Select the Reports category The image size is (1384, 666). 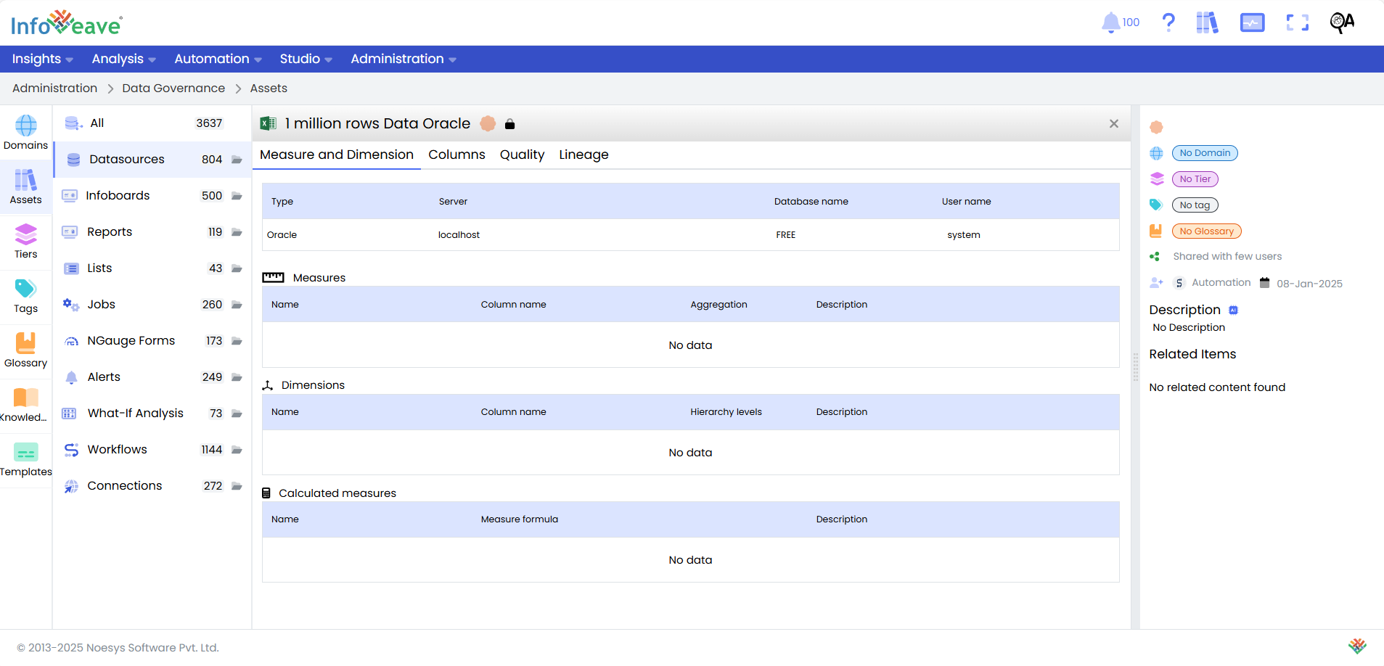[152, 232]
